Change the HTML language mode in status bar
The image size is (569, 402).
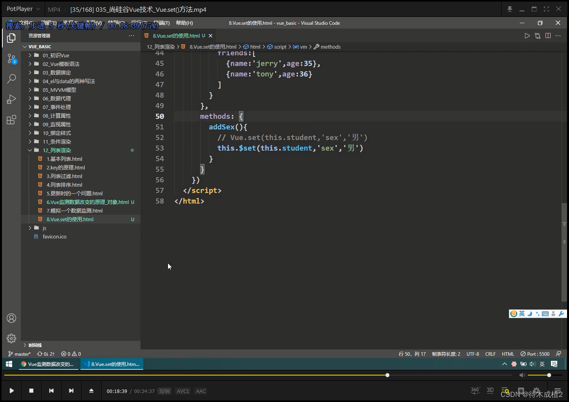[508, 354]
